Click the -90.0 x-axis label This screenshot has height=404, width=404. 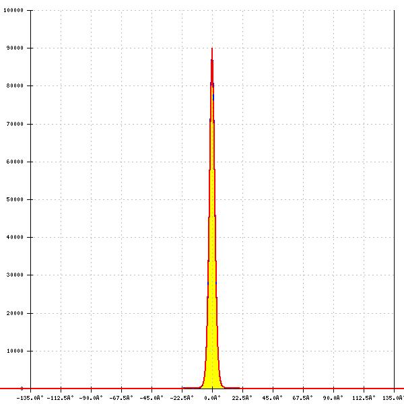91,398
